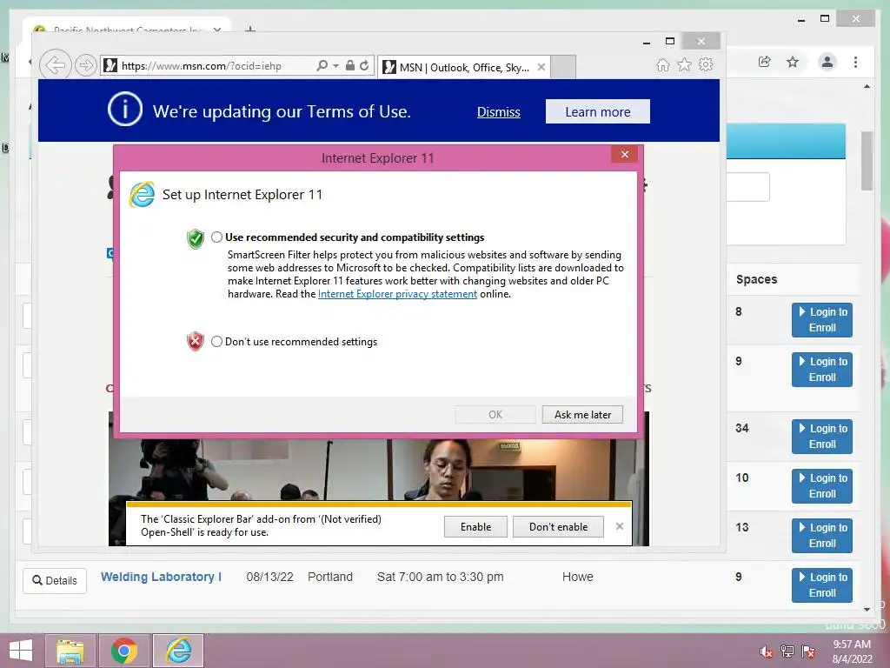Open Details for Welding Laboratory I
This screenshot has width=890, height=668.
pyautogui.click(x=55, y=580)
